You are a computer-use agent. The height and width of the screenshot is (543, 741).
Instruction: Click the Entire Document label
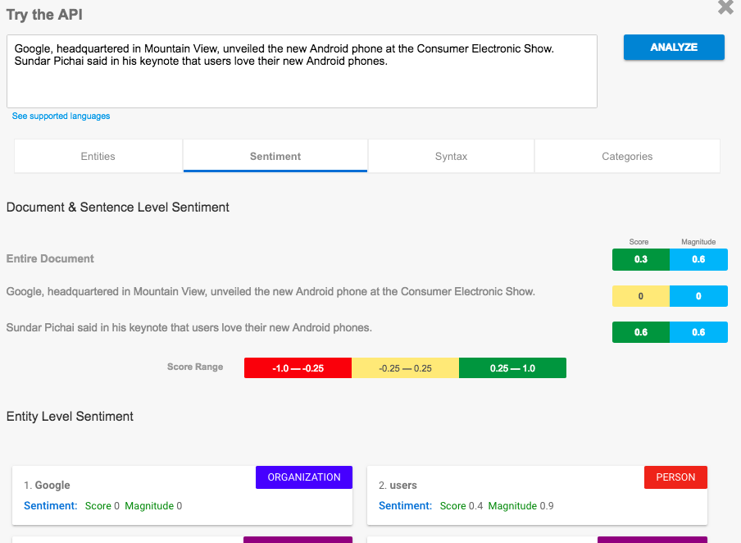pyautogui.click(x=50, y=258)
